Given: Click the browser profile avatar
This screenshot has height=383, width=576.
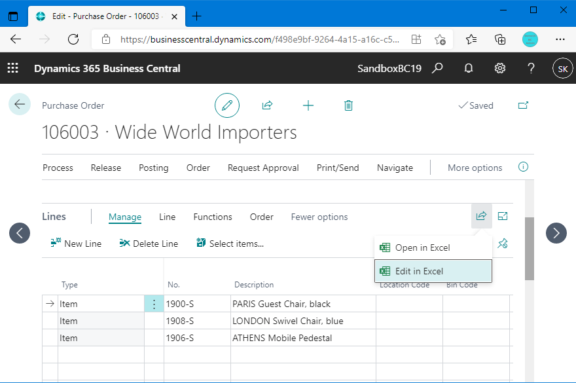Looking at the screenshot, I should tap(530, 39).
